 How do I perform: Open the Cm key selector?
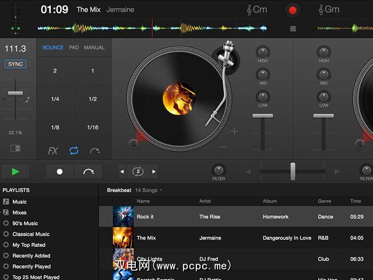coord(256,10)
